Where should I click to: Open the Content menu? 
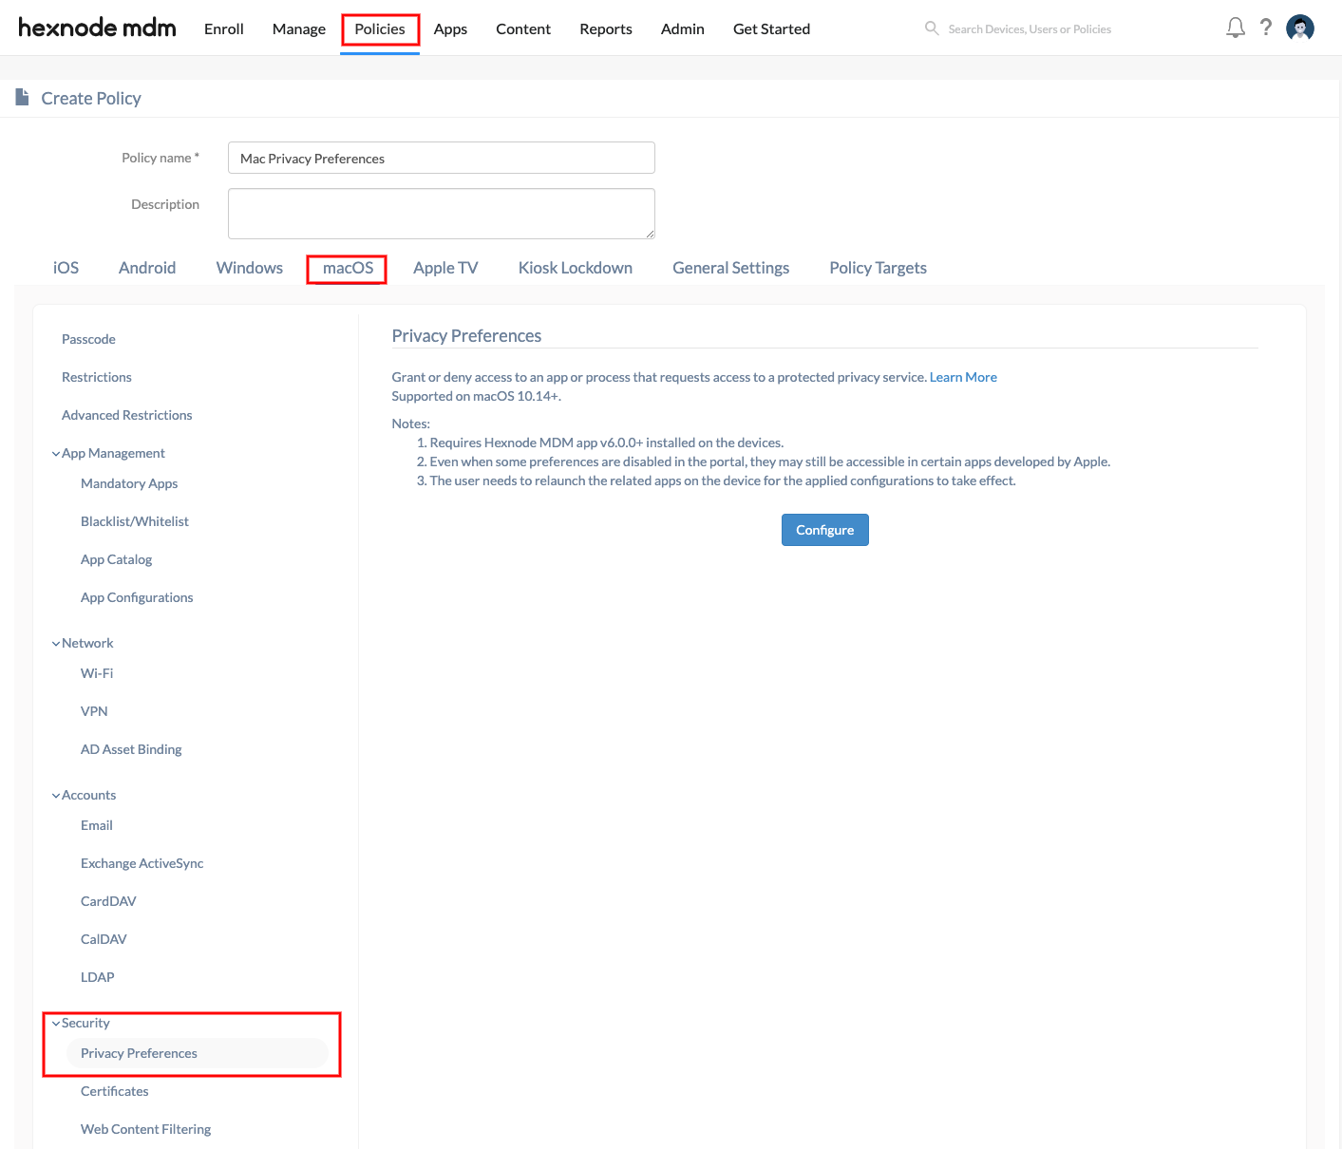[523, 28]
